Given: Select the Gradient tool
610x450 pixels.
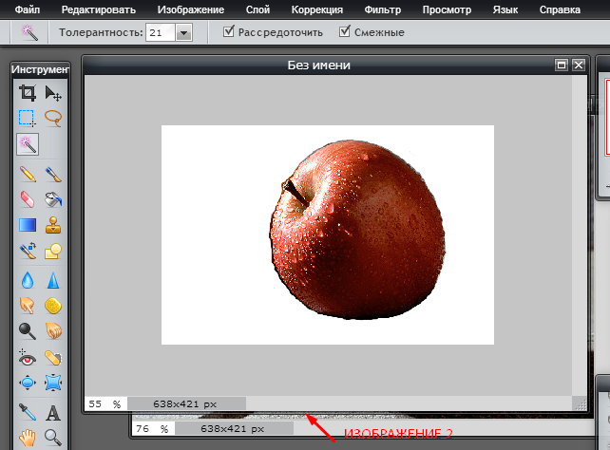Looking at the screenshot, I should [x=28, y=225].
